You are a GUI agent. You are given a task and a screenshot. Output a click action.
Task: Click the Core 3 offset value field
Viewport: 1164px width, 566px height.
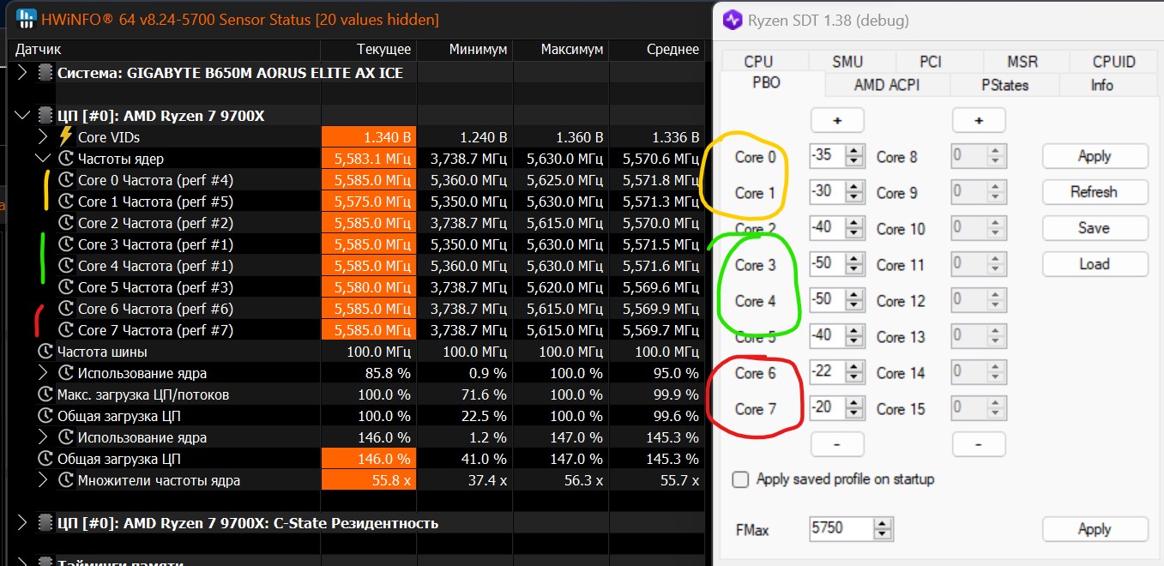coord(826,265)
